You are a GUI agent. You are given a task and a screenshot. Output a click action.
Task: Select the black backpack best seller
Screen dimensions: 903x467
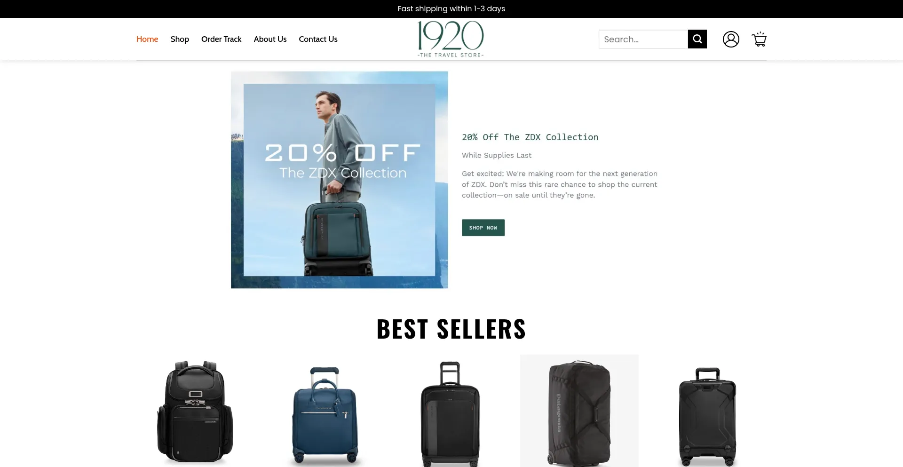[195, 412]
